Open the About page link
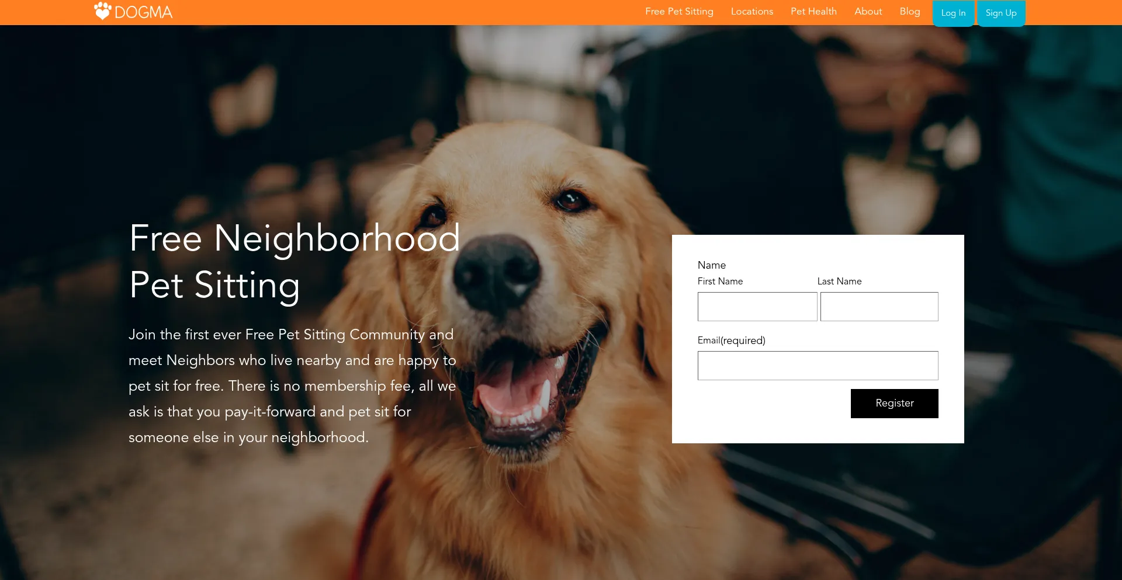 (868, 12)
